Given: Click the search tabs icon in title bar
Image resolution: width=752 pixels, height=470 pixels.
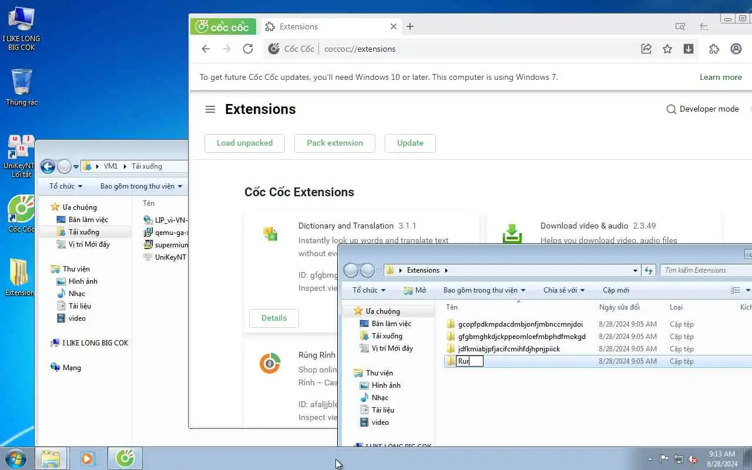Looking at the screenshot, I should pyautogui.click(x=680, y=26).
